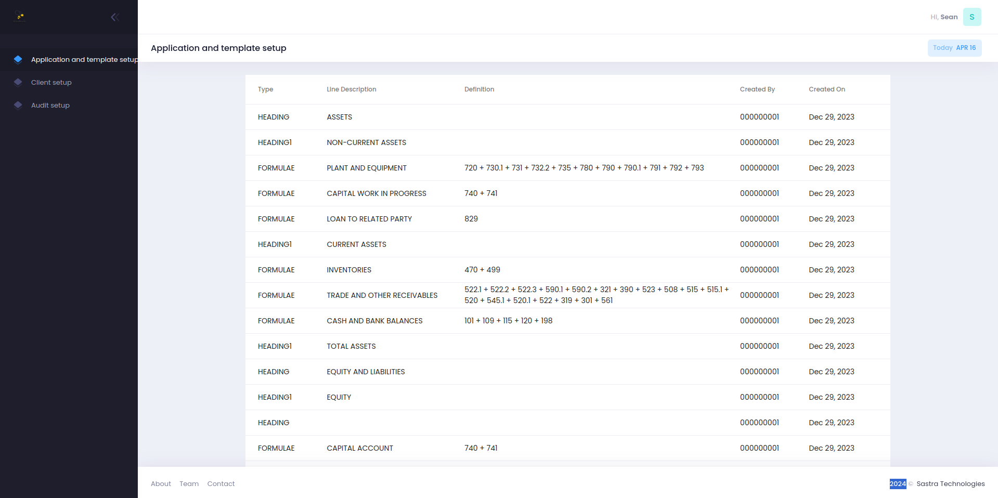Click the Sastra Technologies footer text

coord(950,483)
